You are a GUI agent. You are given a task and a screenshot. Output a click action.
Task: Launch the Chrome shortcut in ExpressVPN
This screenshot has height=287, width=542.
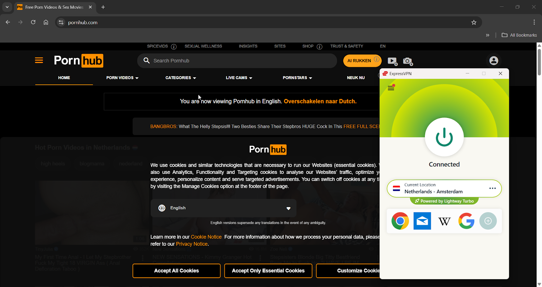[x=400, y=221]
